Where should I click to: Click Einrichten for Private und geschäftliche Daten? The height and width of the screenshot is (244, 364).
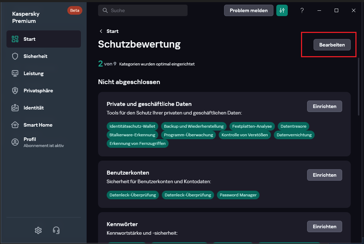click(x=325, y=106)
